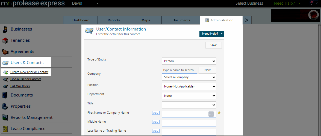This screenshot has width=321, height=136.
Task: Open Find a User or Contact link
Action: pos(26,79)
